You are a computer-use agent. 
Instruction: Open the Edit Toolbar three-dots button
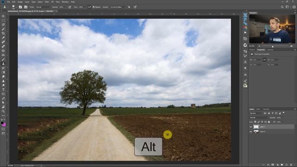(3, 116)
